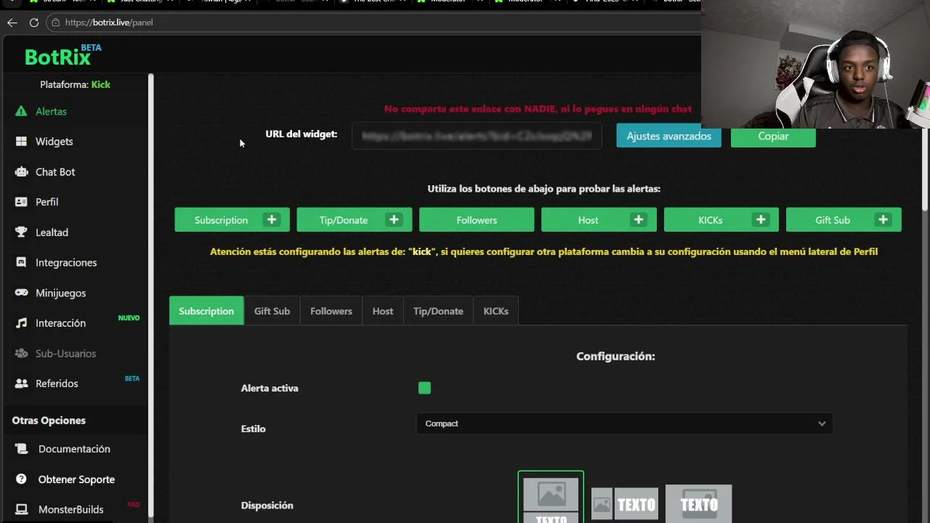Click the Copiar button
The image size is (930, 523).
pyautogui.click(x=773, y=137)
